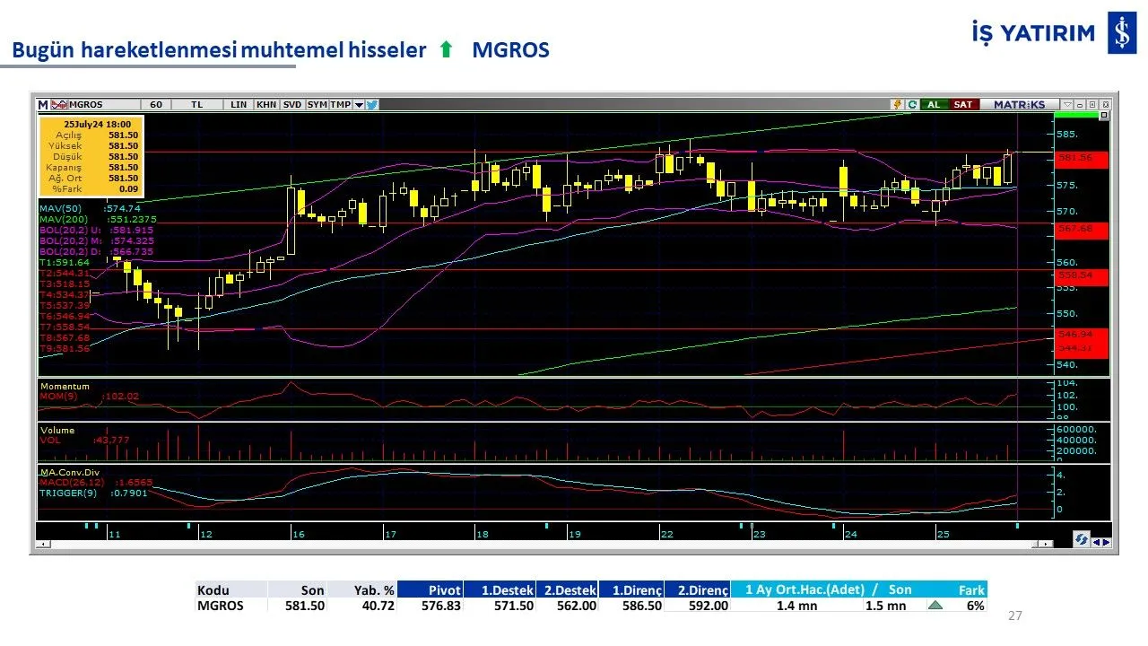Click the T1:591.64 trend label
Image resolution: width=1148 pixels, height=646 pixels.
click(65, 262)
